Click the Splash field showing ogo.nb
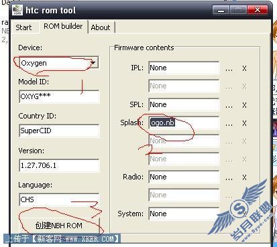Screen dimensions: 277x247 pyautogui.click(x=184, y=122)
